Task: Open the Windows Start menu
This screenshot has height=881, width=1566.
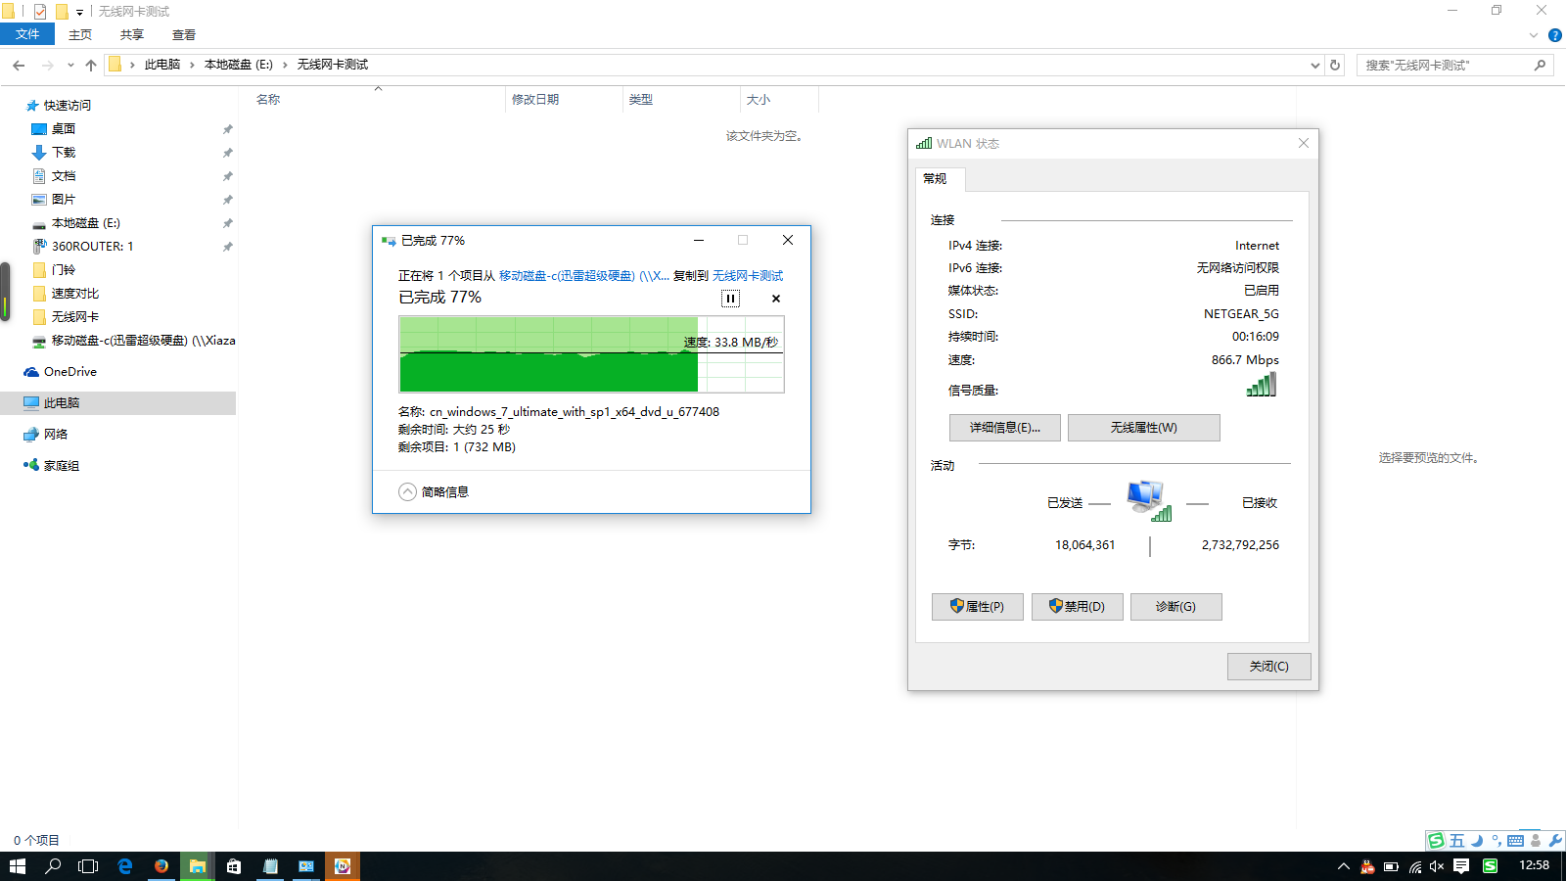Action: 18,866
